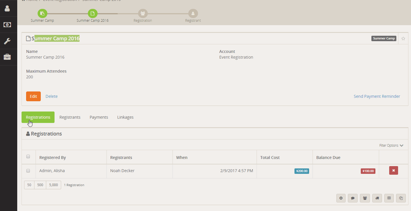Switch to the Registrants tab
411x211 pixels.
70,117
